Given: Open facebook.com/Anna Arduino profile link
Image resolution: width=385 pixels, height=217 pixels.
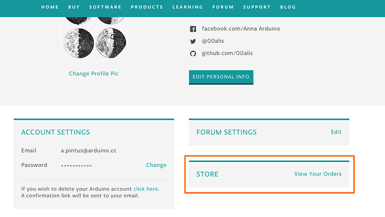Looking at the screenshot, I should click(241, 29).
